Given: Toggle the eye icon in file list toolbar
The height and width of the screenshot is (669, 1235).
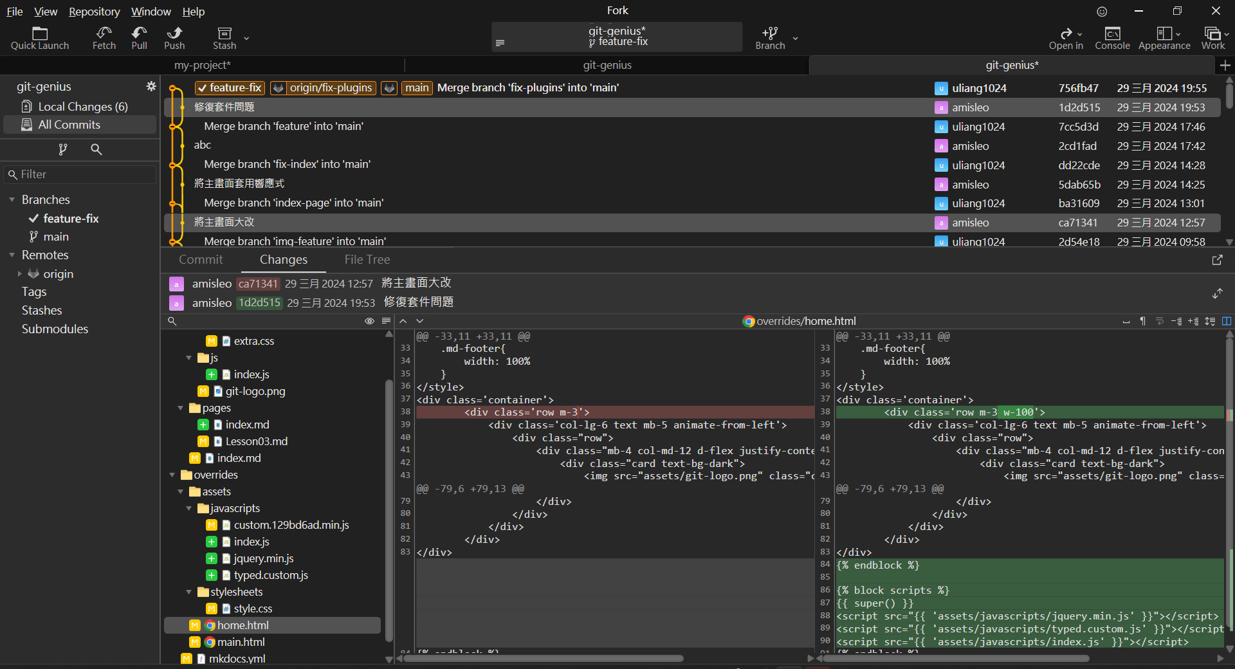Looking at the screenshot, I should pos(369,321).
